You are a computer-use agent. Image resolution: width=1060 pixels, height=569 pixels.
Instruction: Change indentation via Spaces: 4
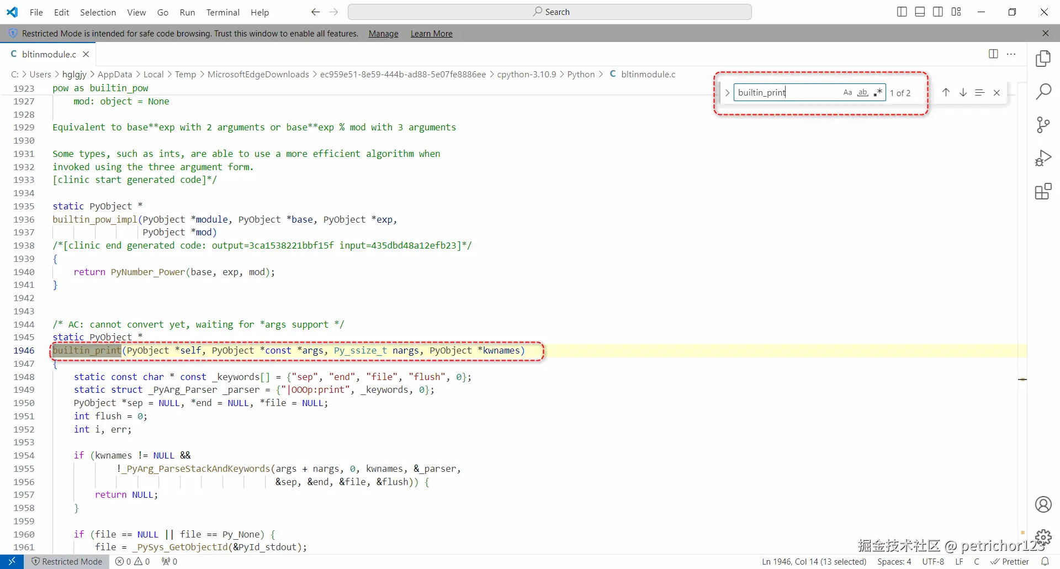coord(894,561)
